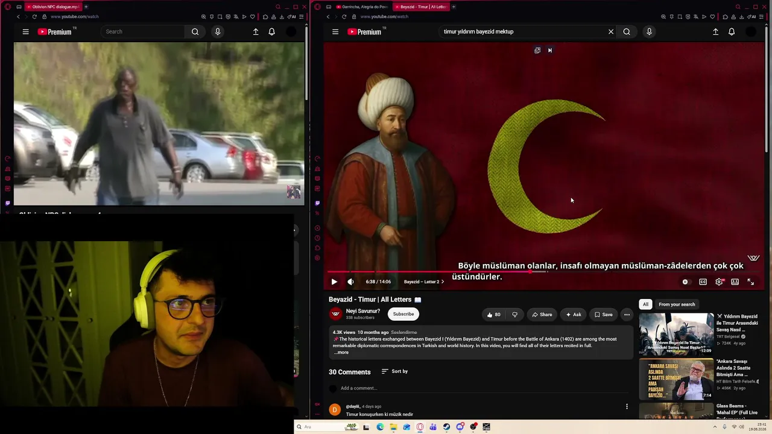Select the 'Oblivion NPC dialogue' browser tab
Viewport: 772px width, 434px height.
53,7
